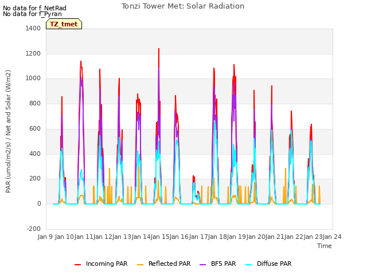The image size is (367, 275).
Task: Click the cyan Diffuse PAR legend swatch
Action: pyautogui.click(x=249, y=265)
